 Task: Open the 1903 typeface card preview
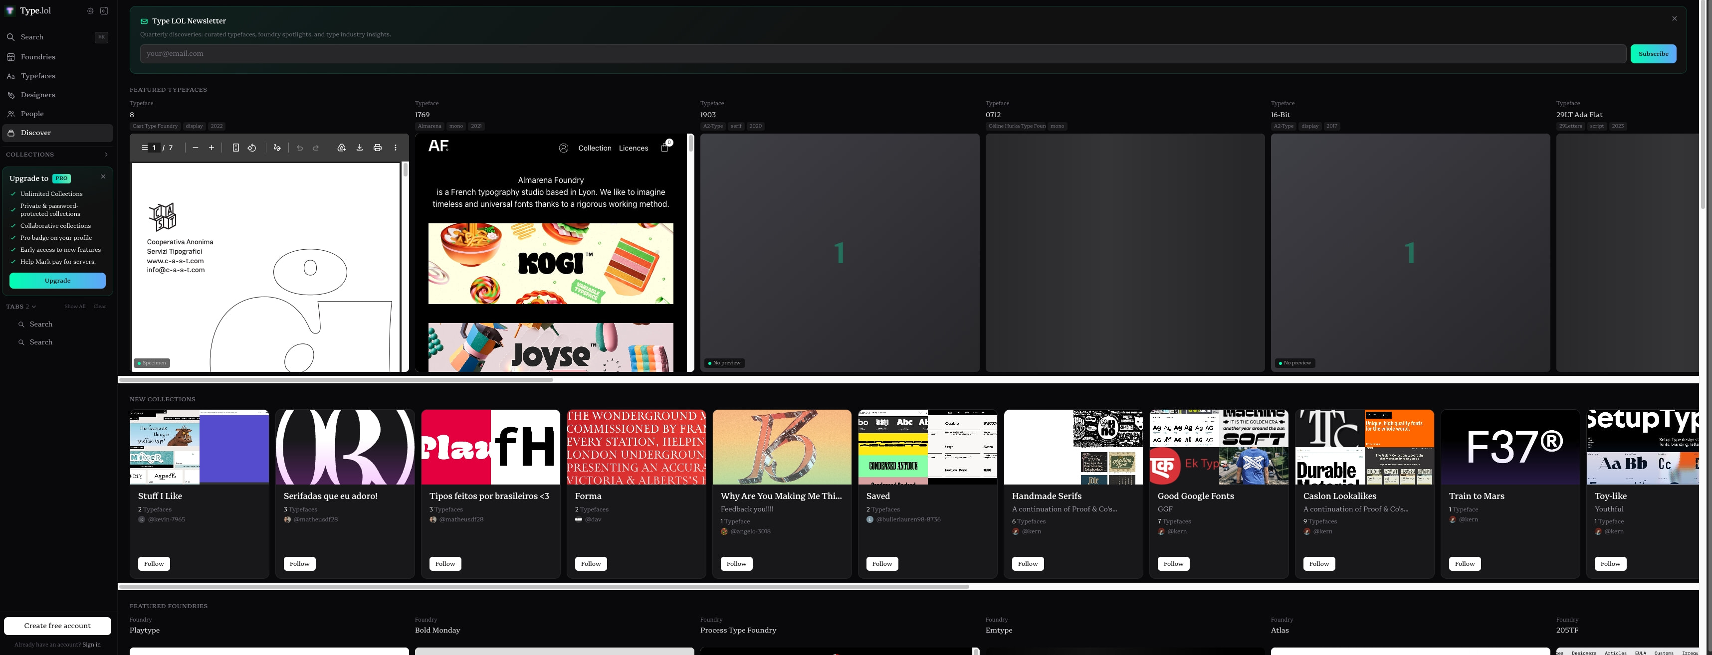(x=840, y=252)
